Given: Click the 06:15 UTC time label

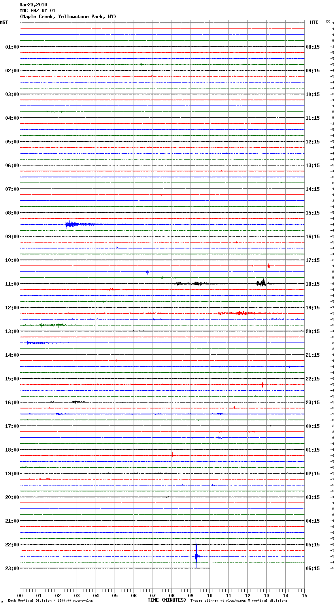Looking at the screenshot, I should point(313,568).
